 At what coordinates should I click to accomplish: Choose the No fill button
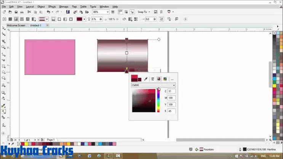(x=5, y=19)
